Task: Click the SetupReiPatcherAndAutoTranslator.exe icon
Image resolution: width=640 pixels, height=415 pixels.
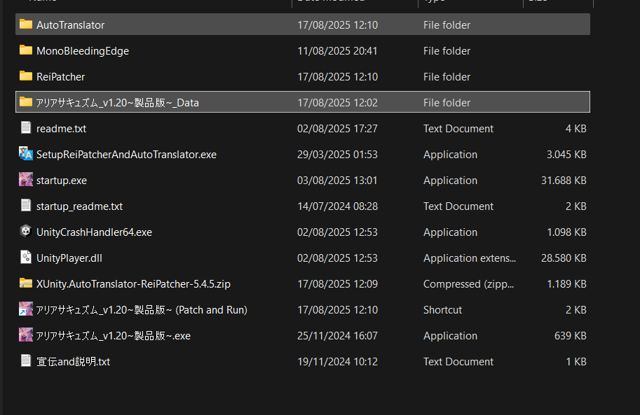Action: pos(26,154)
